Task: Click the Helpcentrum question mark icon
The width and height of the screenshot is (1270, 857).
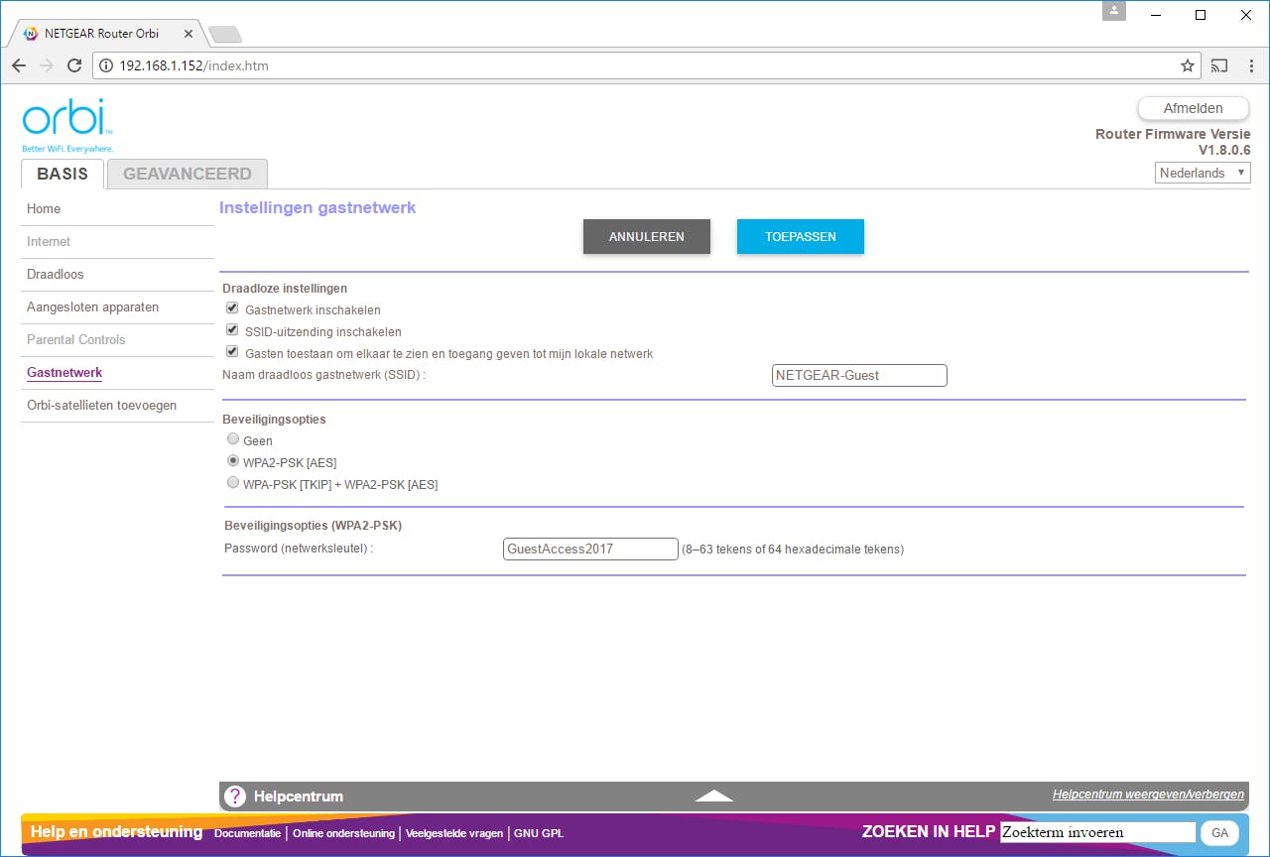Action: click(235, 796)
